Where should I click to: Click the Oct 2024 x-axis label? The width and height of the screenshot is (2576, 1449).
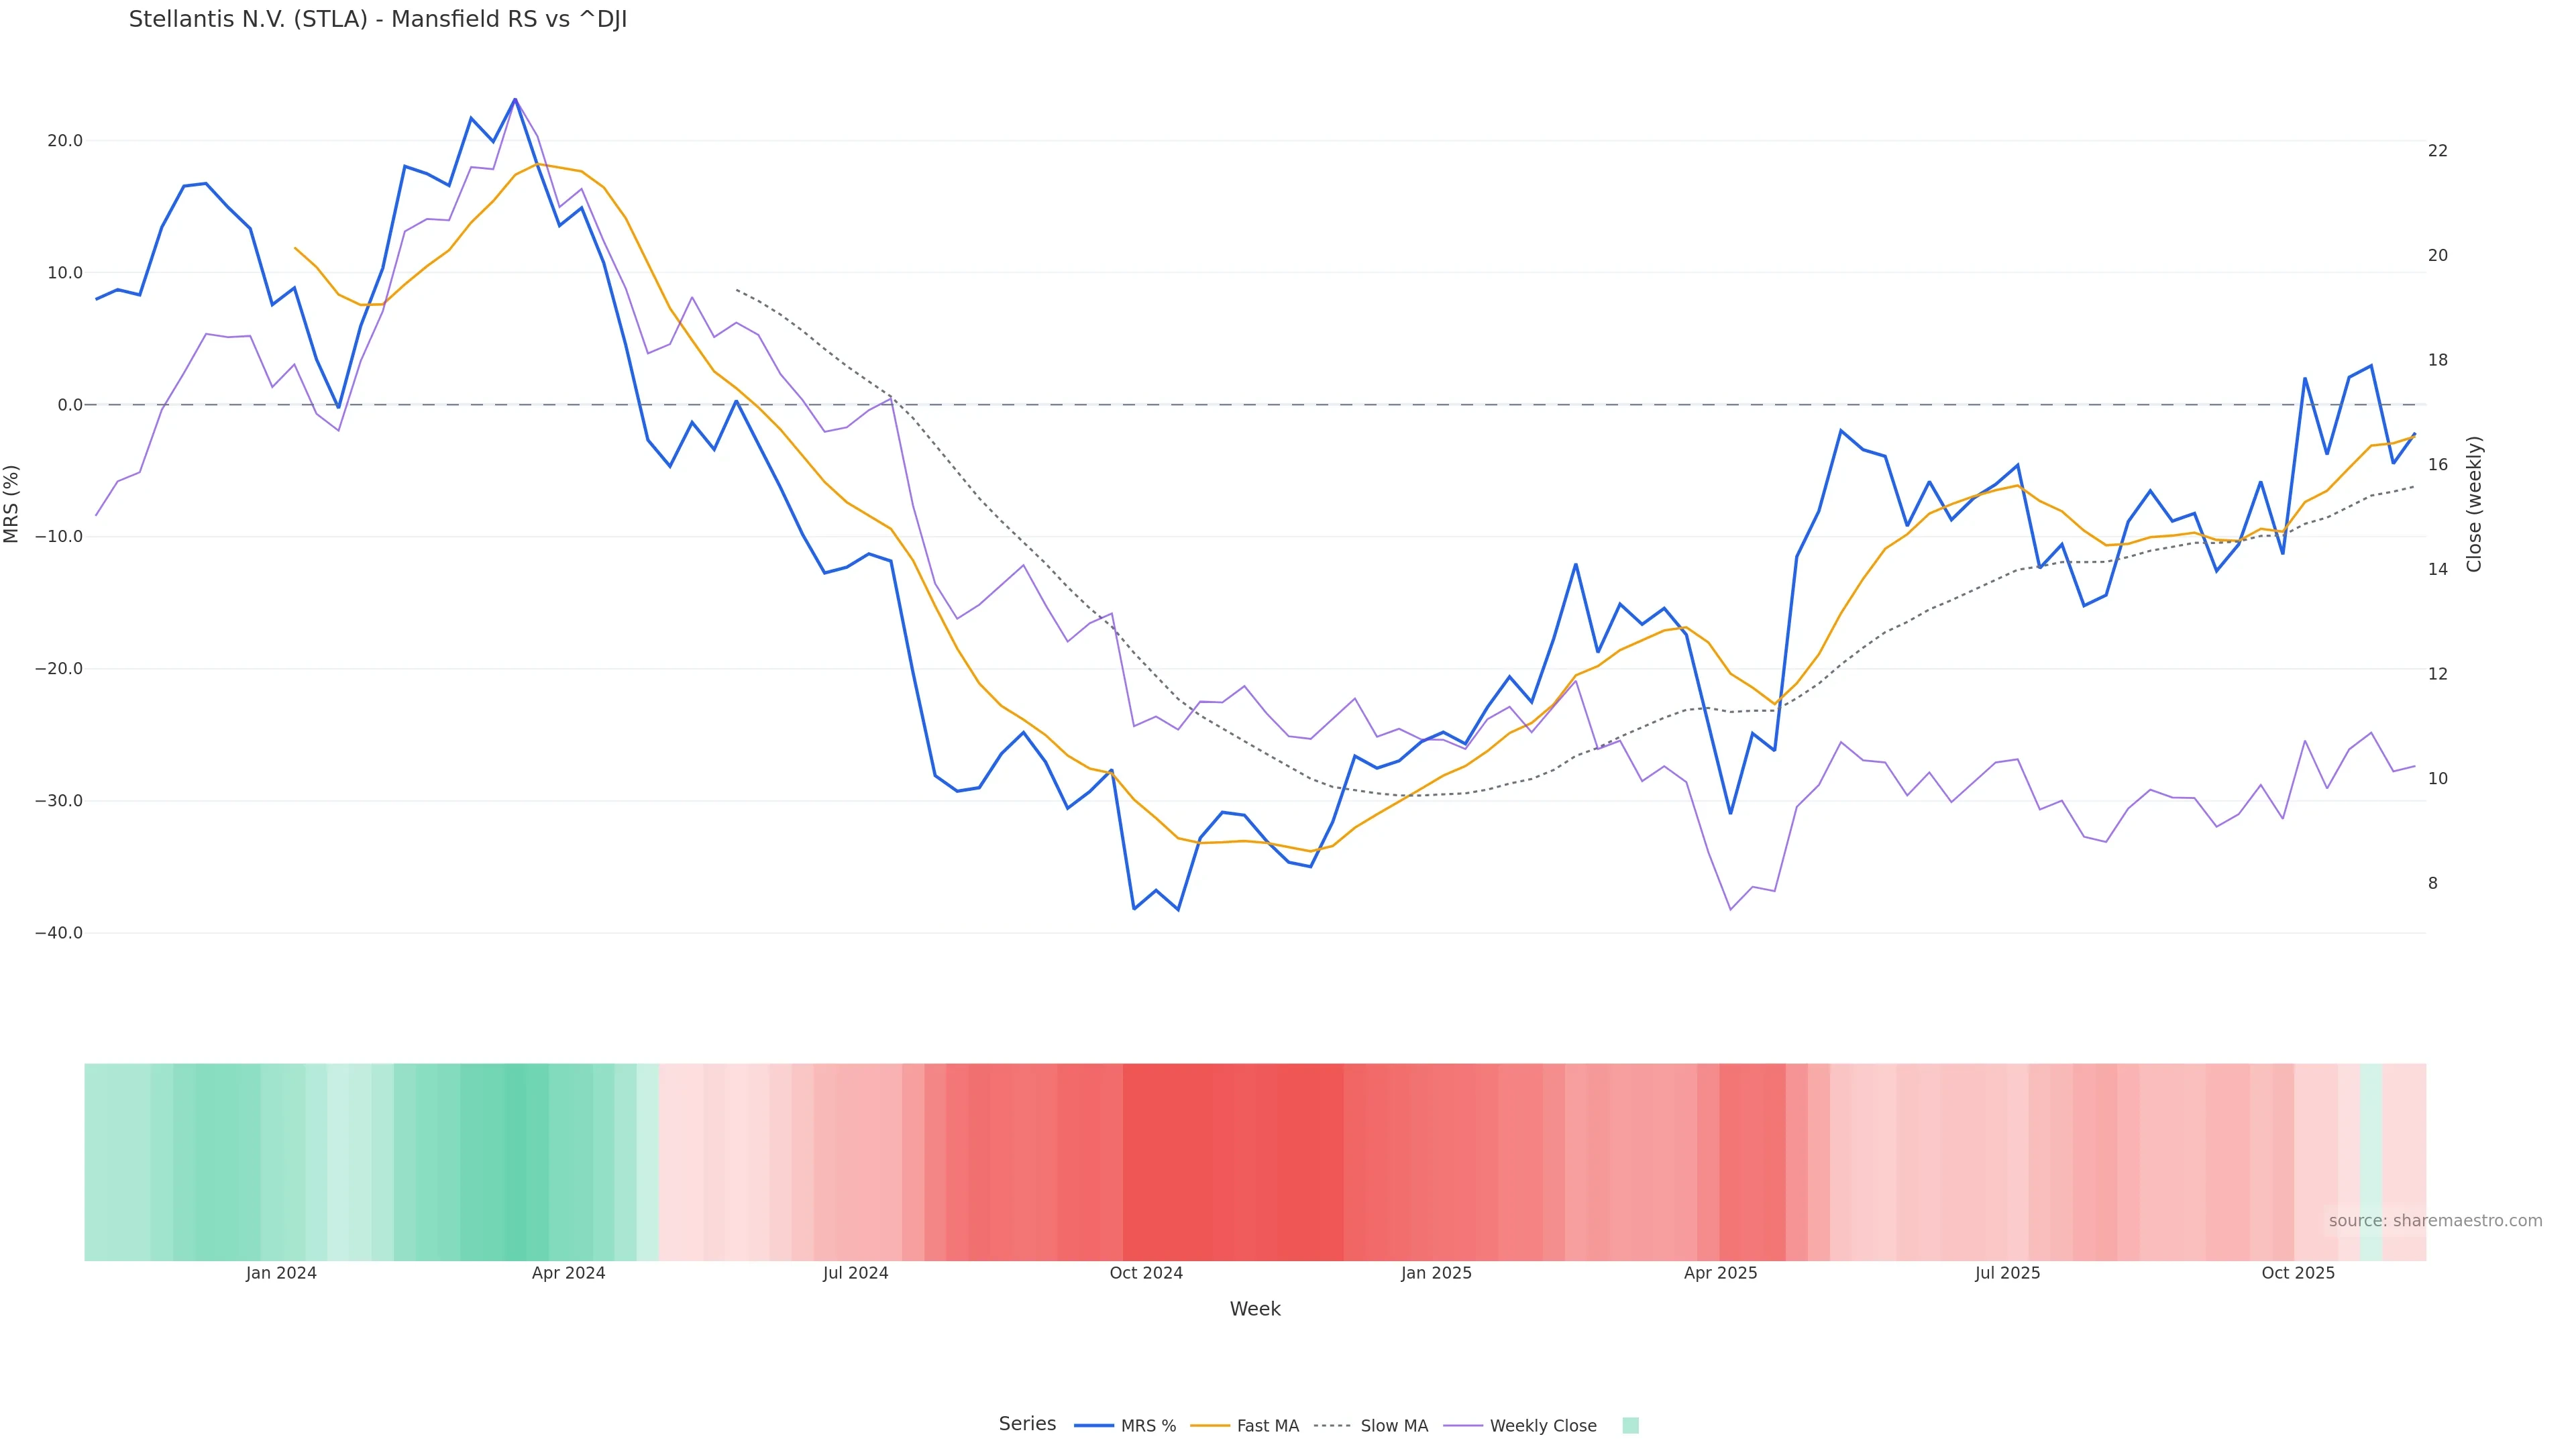(1146, 1273)
